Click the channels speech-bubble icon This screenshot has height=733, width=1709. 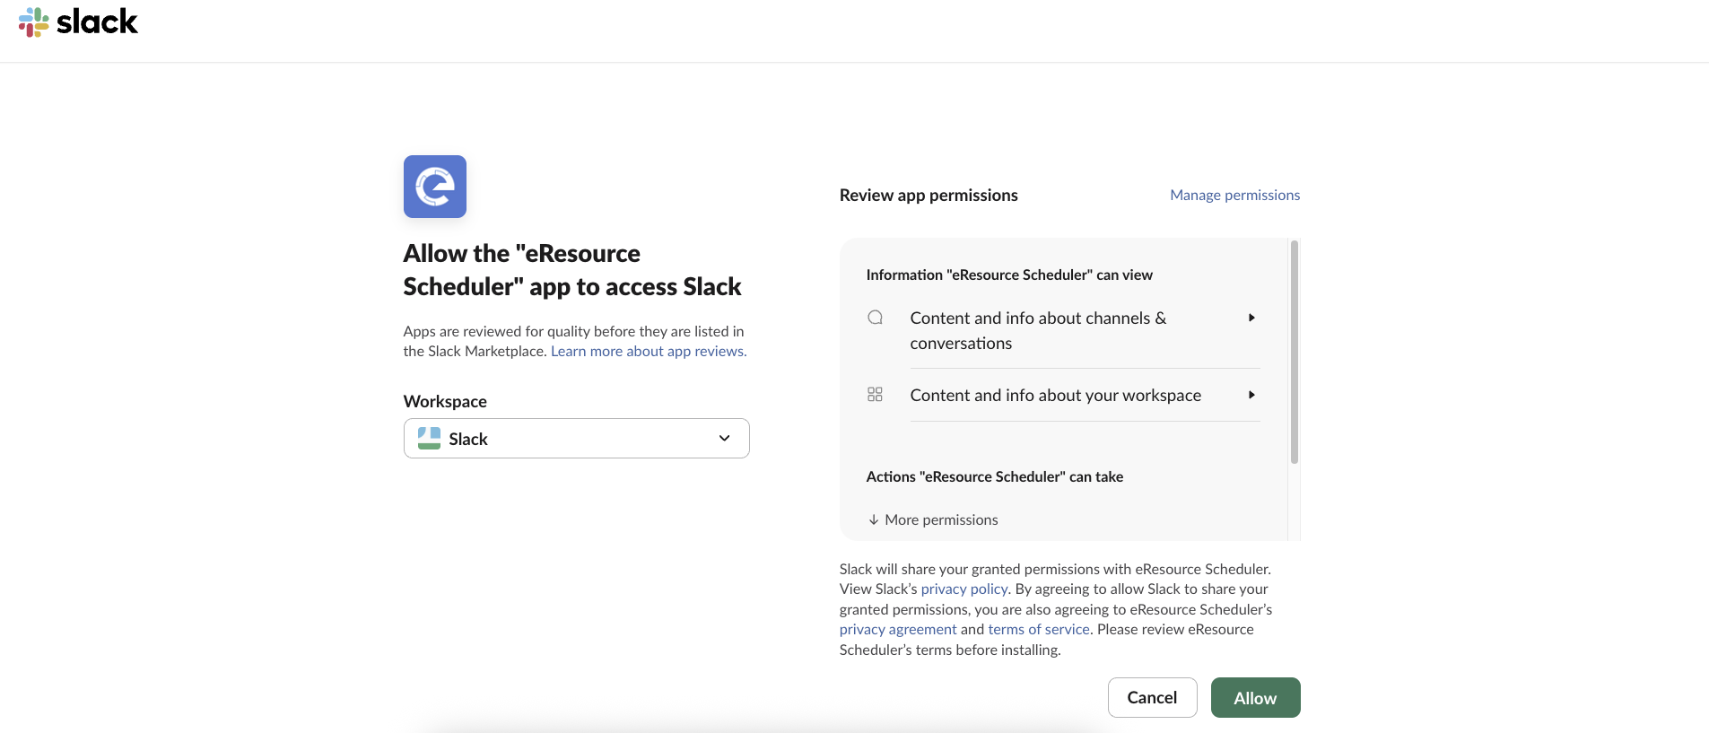pyautogui.click(x=876, y=318)
